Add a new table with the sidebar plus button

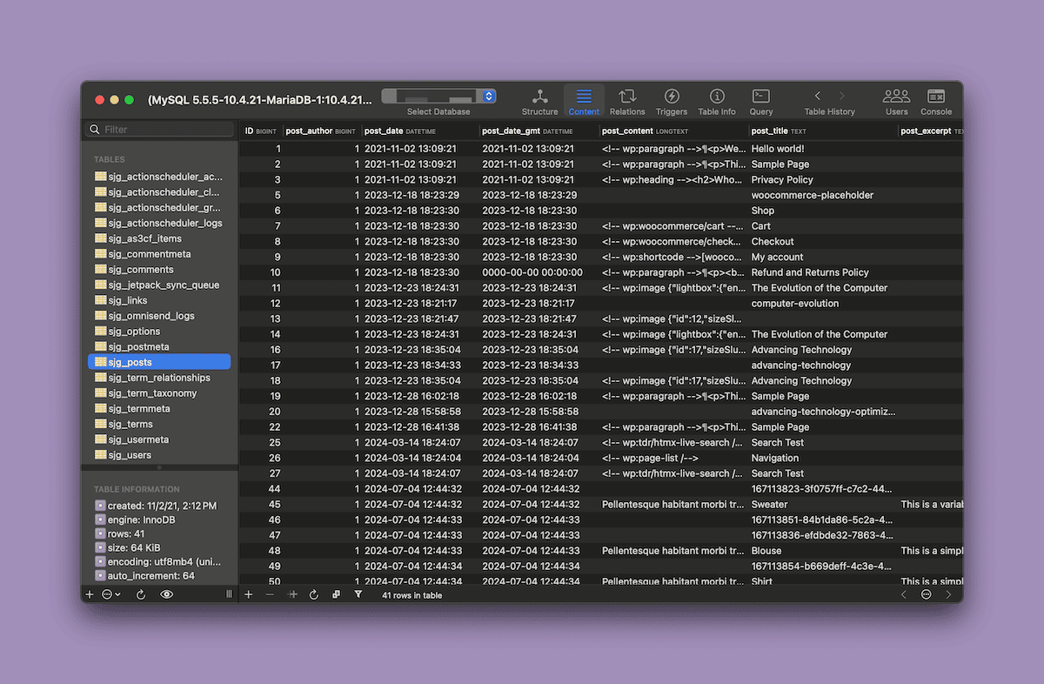click(89, 594)
